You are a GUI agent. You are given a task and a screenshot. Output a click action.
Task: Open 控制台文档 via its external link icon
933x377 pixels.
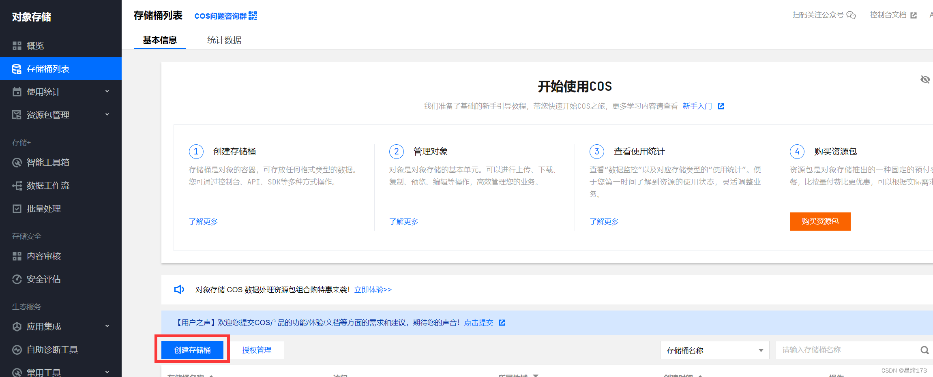point(914,15)
